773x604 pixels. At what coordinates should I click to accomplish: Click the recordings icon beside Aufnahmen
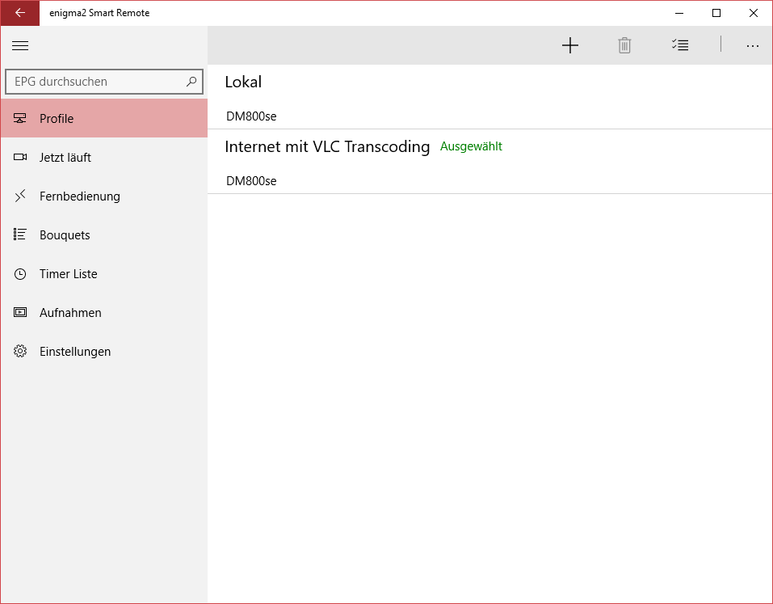(x=19, y=312)
